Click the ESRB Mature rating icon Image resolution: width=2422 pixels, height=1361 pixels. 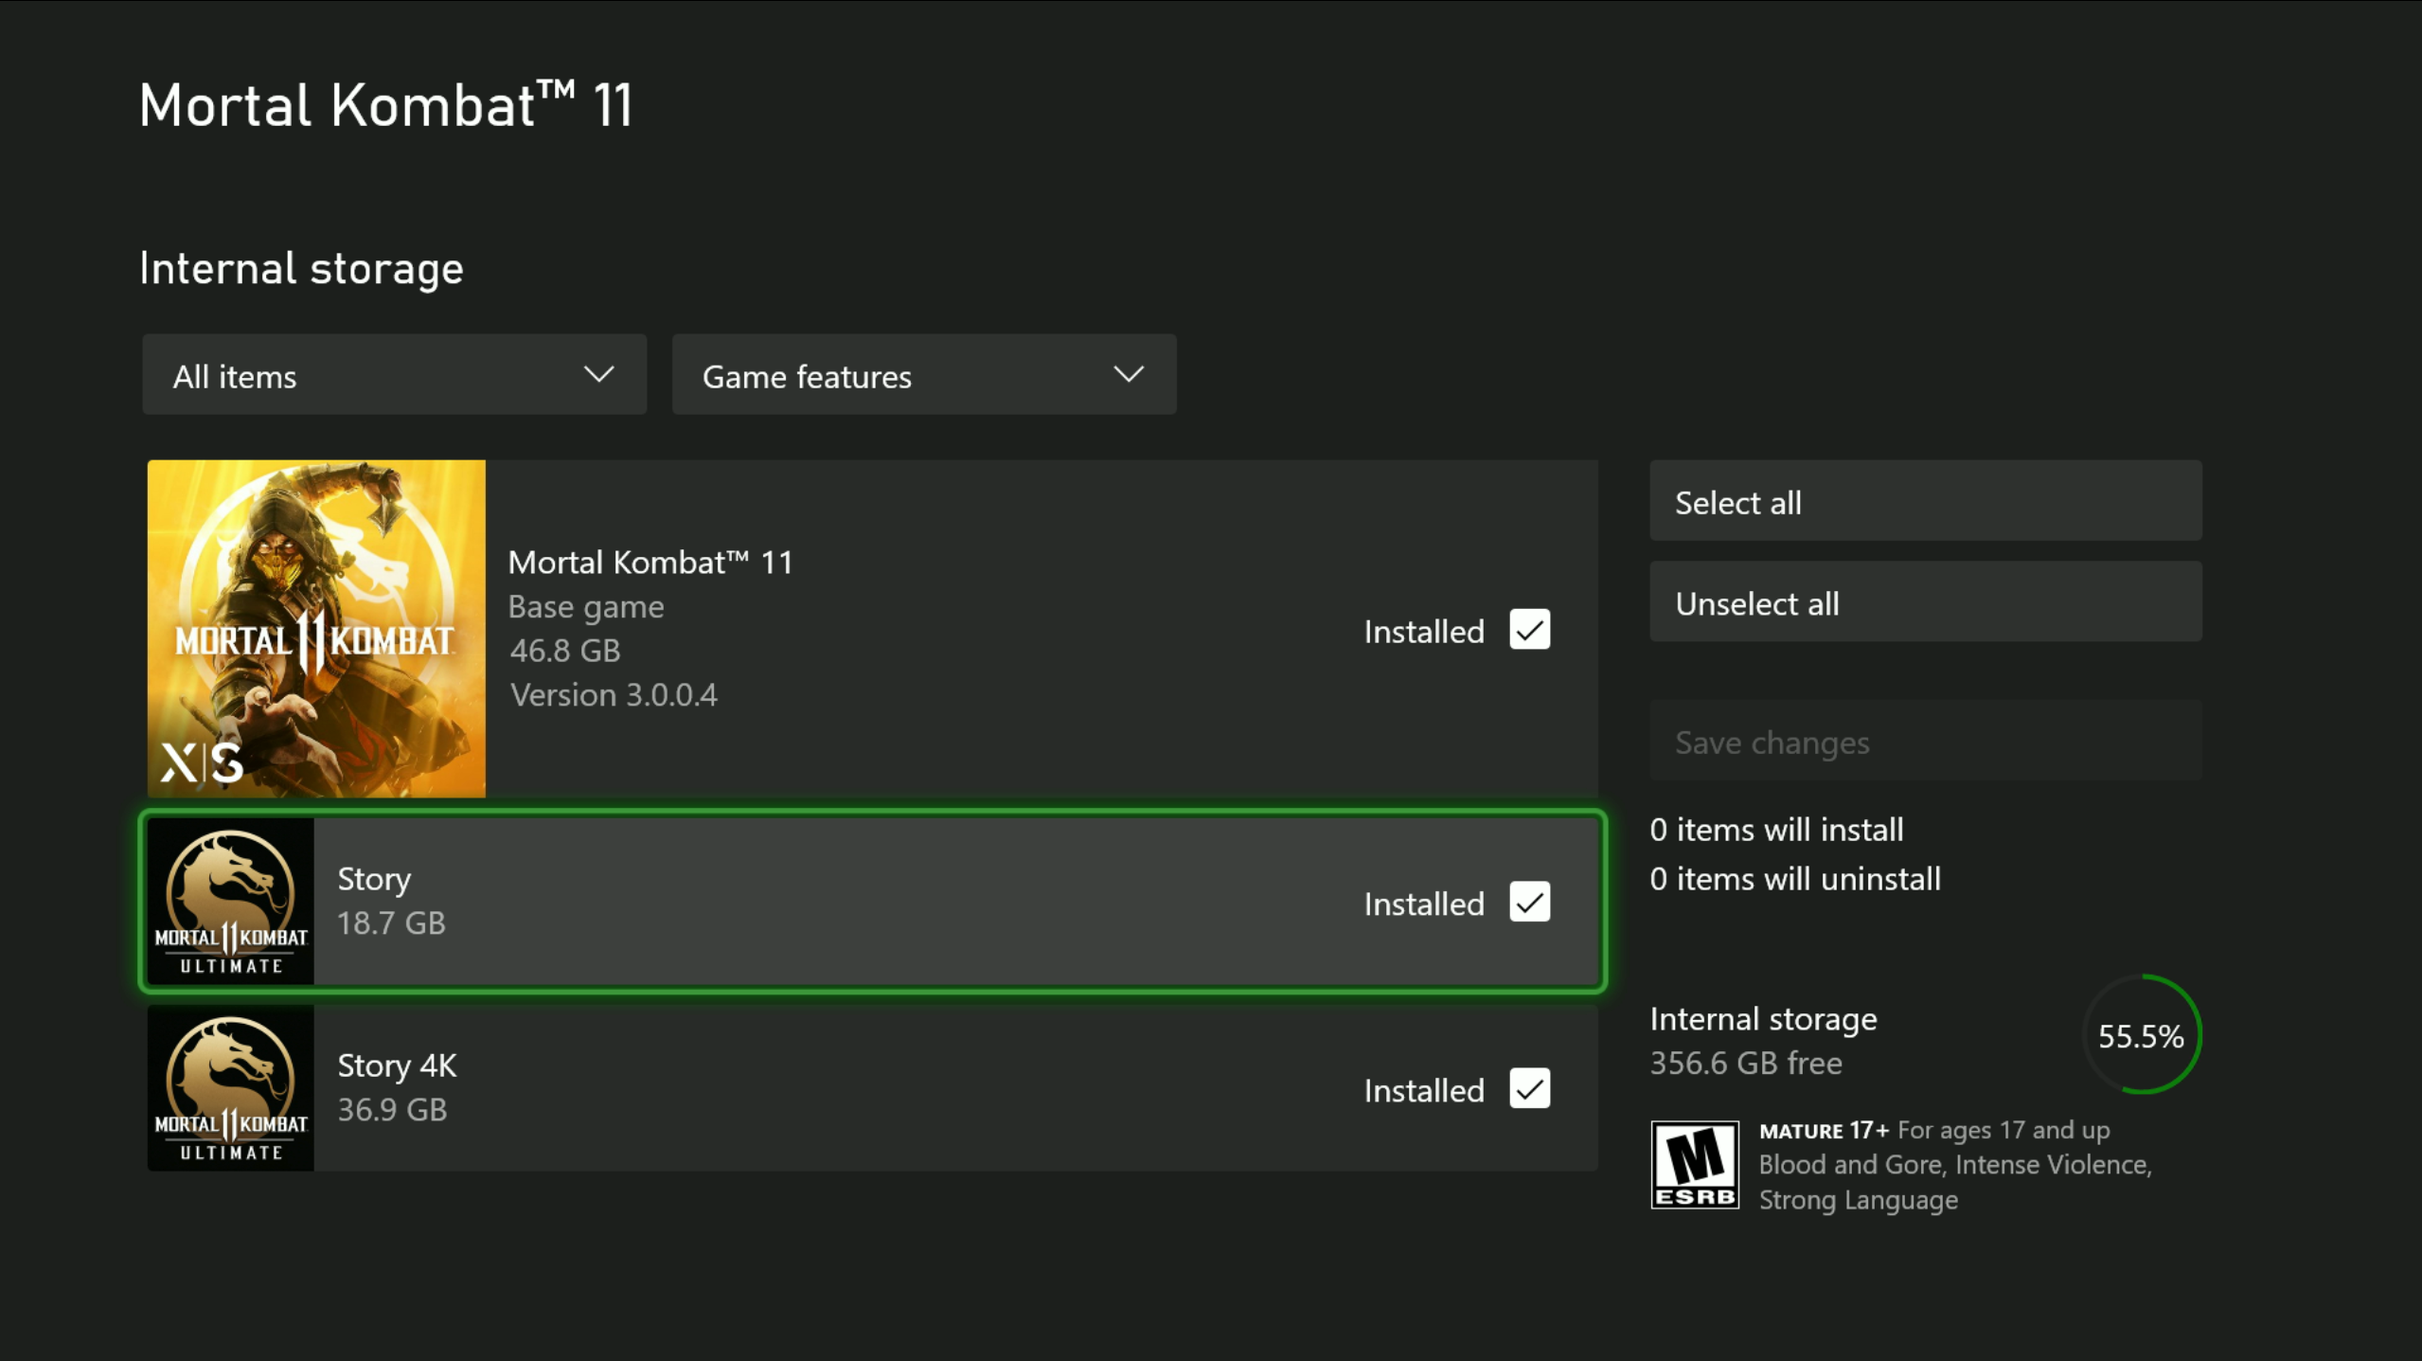pos(1694,1164)
